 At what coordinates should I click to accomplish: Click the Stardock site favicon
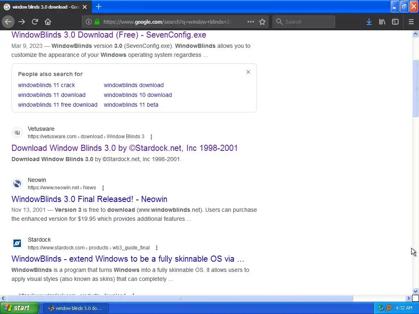(17, 243)
